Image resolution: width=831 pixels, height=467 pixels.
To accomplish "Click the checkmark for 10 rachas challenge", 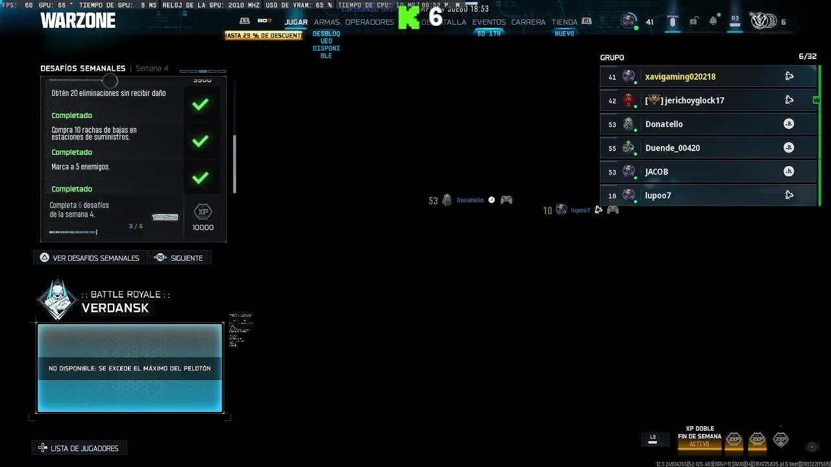I will click(200, 141).
